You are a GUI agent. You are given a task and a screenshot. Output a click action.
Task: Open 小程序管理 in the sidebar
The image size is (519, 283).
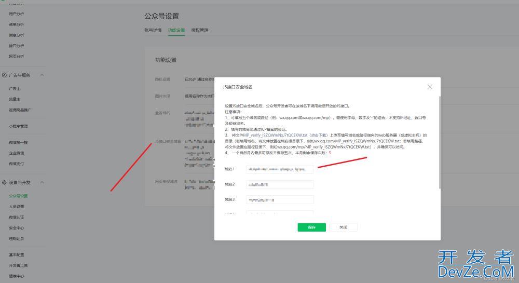point(18,126)
